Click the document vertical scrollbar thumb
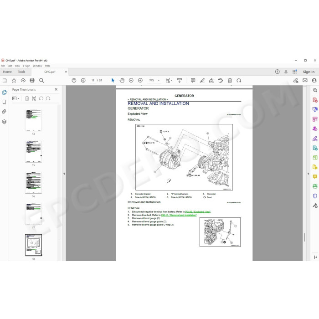This screenshot has height=319, width=319. (x=304, y=237)
